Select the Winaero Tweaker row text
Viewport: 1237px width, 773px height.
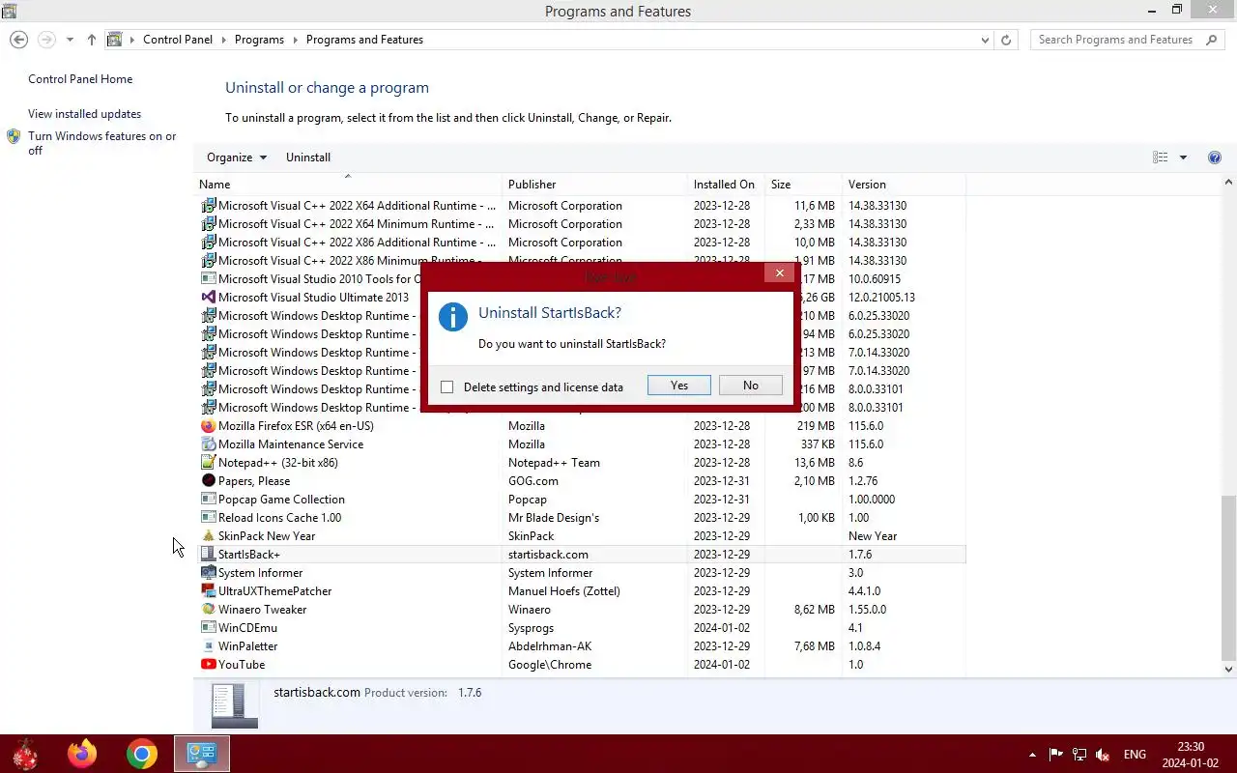tap(262, 610)
